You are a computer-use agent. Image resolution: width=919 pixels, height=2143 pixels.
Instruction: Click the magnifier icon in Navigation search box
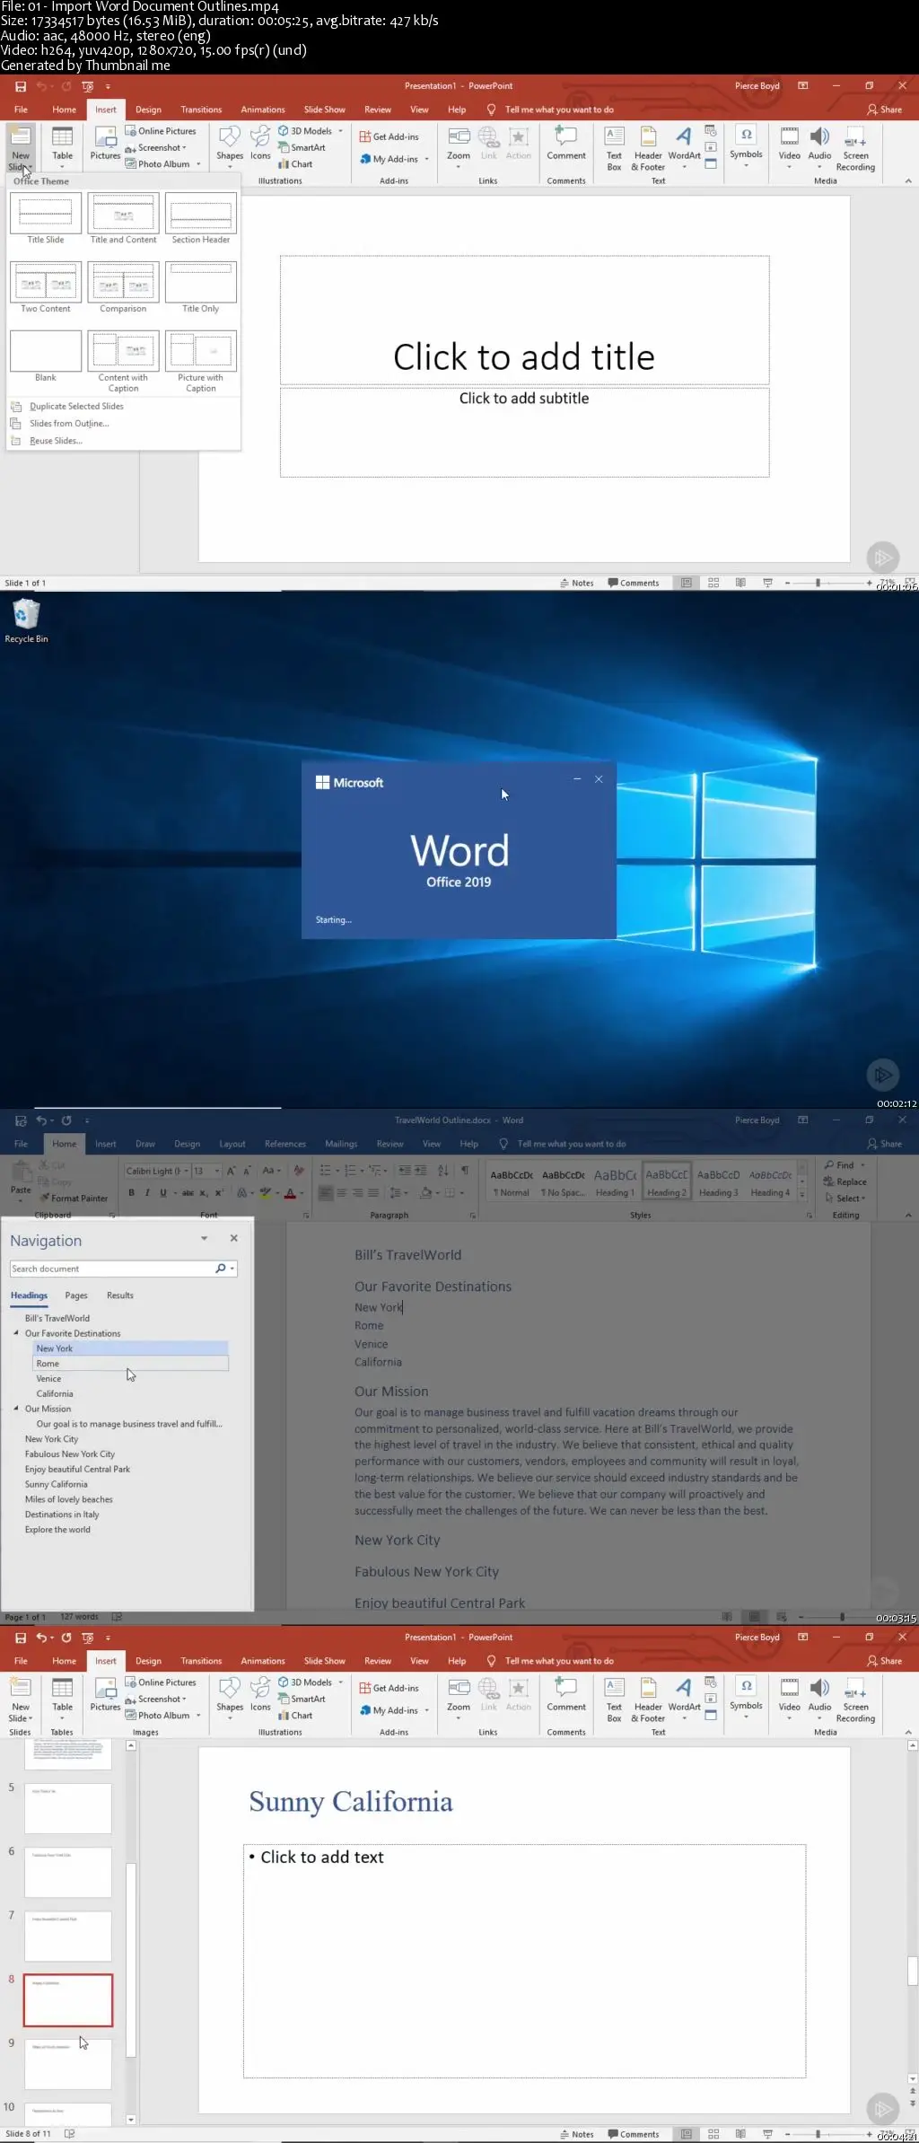[x=221, y=1269]
